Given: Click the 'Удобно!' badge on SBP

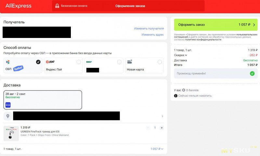Looking at the screenshot, I should 18,68.
